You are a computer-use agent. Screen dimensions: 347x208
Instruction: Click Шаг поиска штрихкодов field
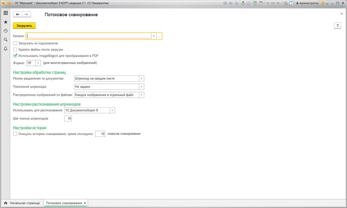point(68,118)
